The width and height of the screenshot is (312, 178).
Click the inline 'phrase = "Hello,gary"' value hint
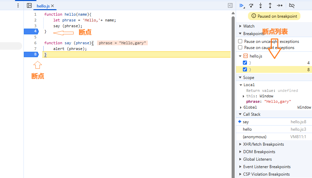tap(122, 43)
